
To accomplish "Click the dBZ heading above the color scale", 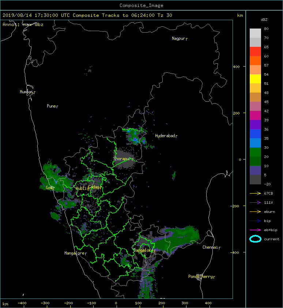I will [x=264, y=20].
